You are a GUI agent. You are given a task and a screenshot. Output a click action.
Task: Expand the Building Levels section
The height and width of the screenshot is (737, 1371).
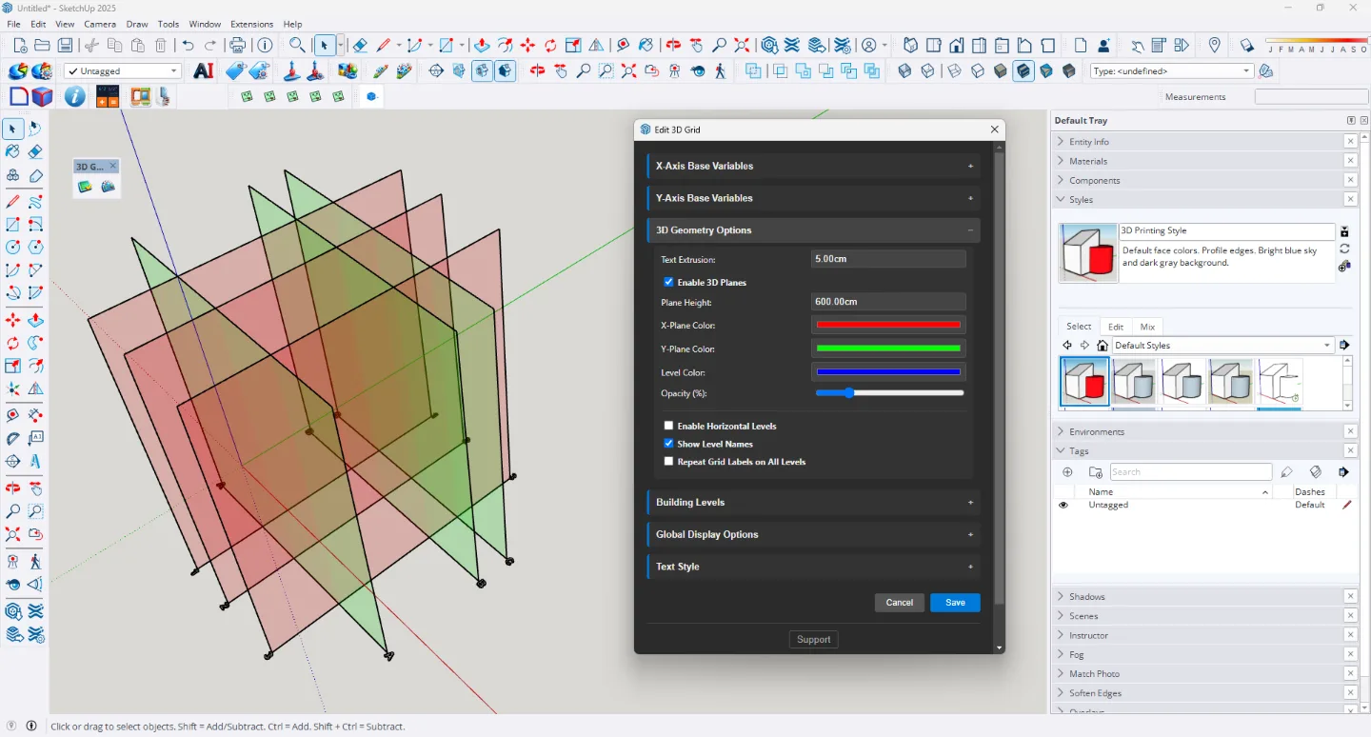(x=813, y=502)
